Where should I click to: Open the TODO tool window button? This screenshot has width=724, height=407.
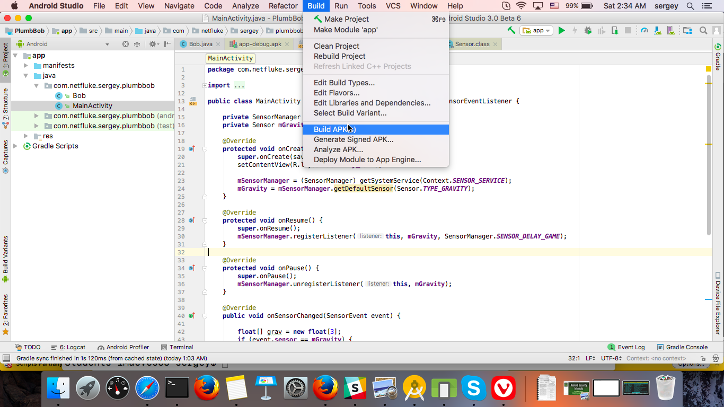pyautogui.click(x=28, y=347)
